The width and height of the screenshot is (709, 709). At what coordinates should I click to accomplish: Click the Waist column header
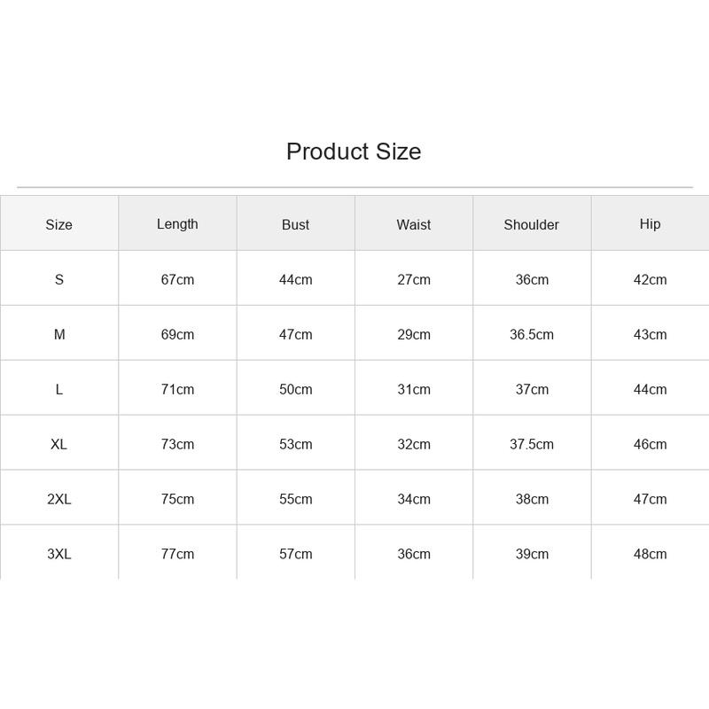(413, 225)
